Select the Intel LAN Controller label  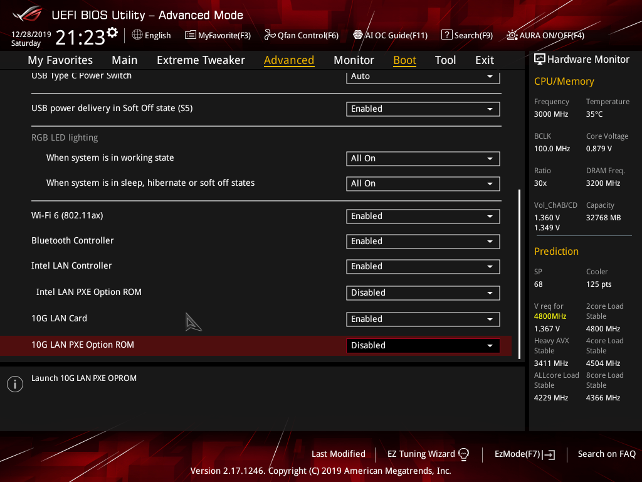click(71, 265)
